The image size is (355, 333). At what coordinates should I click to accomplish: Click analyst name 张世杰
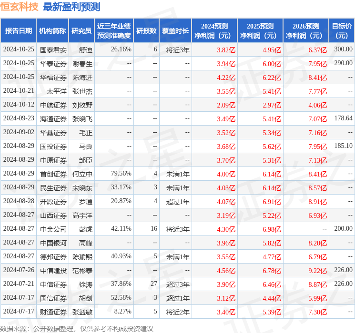pos(82,91)
